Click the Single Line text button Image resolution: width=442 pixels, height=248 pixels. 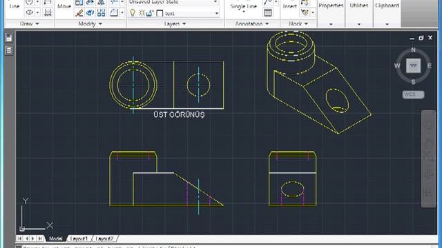point(244,8)
